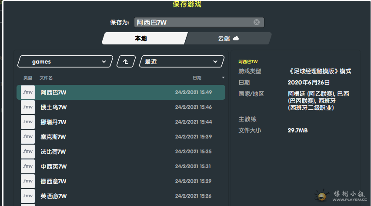
Task: Select the 中西英7W save file
Action: pyautogui.click(x=121, y=166)
